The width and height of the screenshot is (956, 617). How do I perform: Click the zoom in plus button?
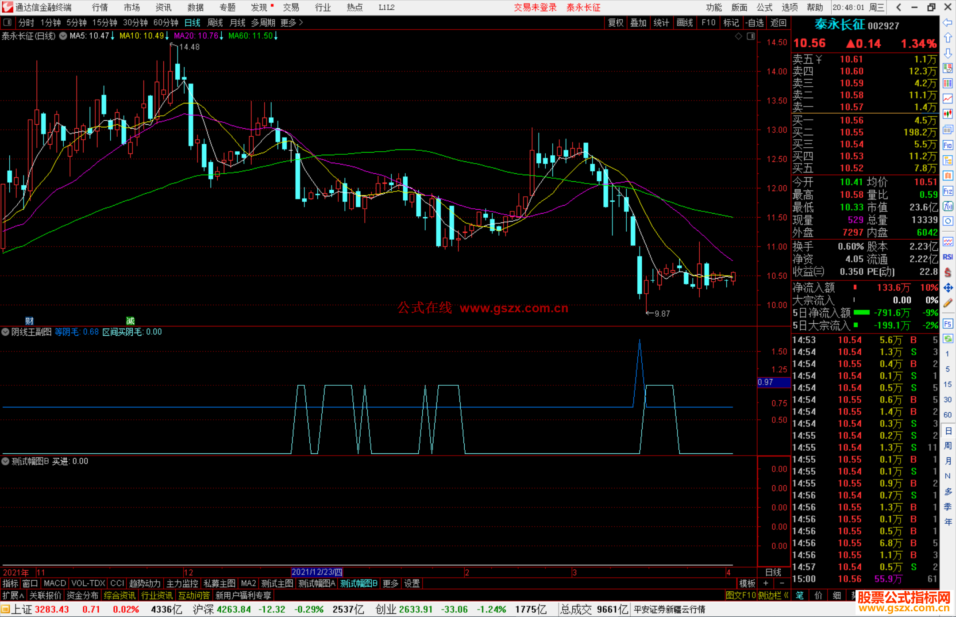click(766, 583)
